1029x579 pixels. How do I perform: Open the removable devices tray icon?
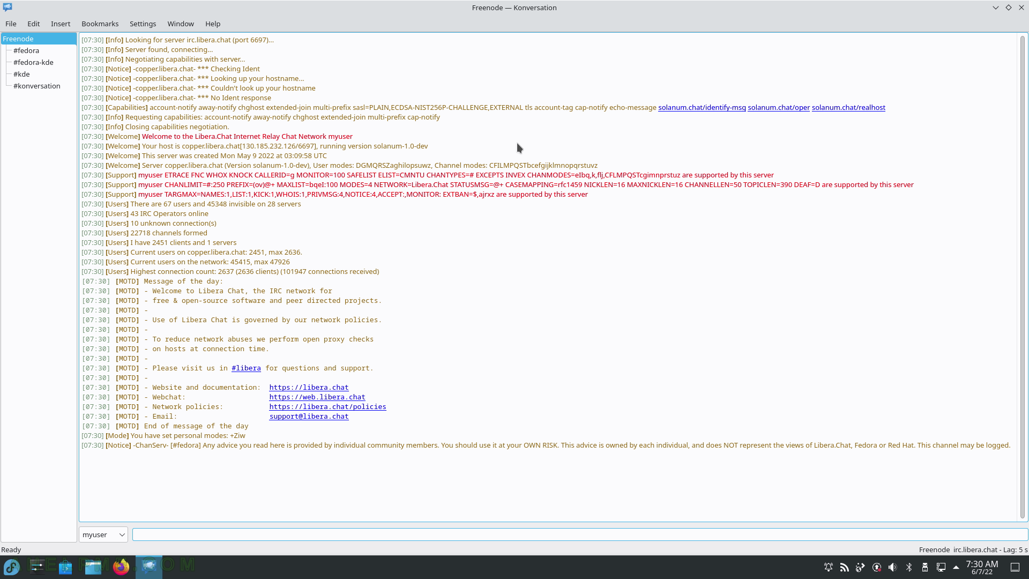click(925, 567)
